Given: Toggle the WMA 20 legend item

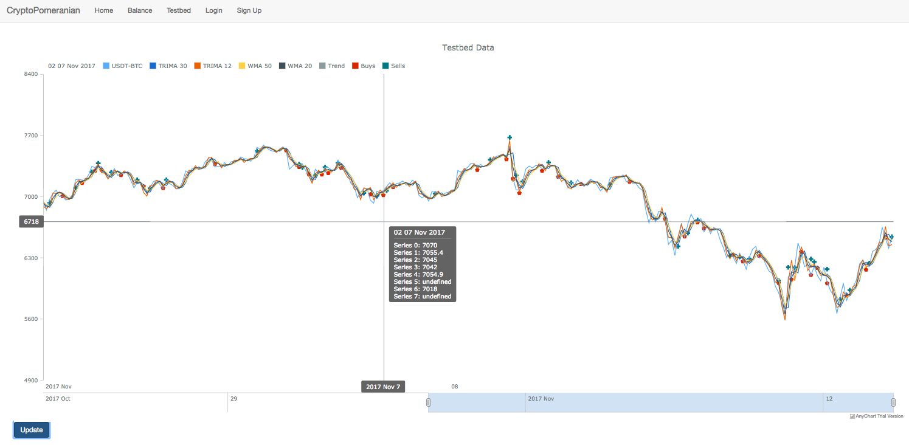Looking at the screenshot, I should point(296,66).
